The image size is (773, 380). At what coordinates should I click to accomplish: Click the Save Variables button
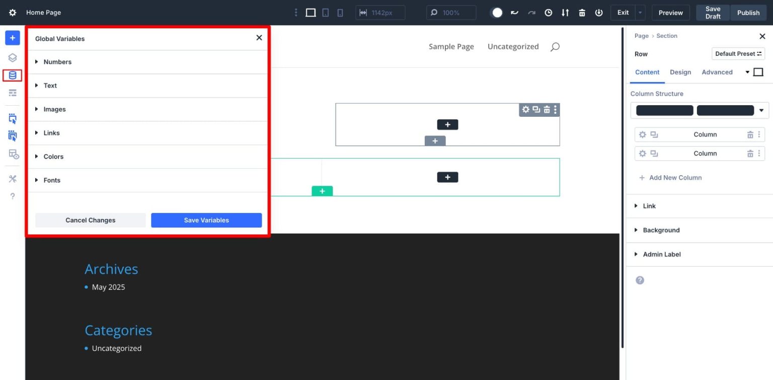click(206, 220)
